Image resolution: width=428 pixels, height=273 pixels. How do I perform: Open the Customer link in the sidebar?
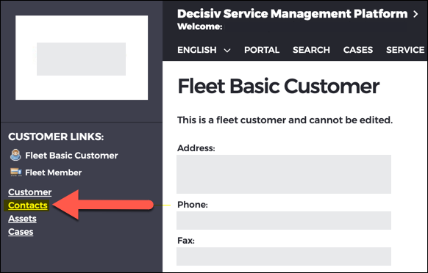[x=29, y=192]
